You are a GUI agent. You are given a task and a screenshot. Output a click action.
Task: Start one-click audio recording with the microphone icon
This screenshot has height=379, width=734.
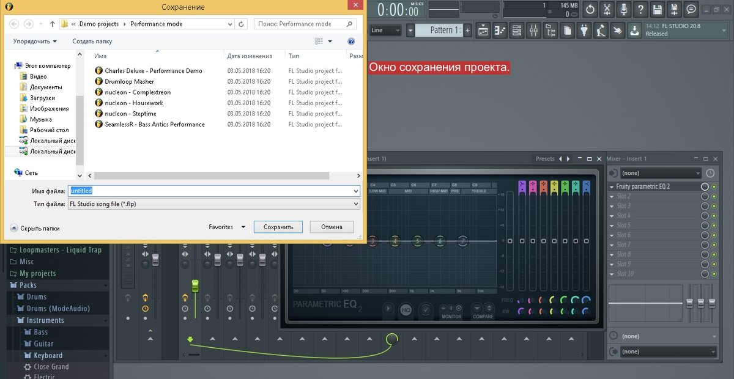624,9
